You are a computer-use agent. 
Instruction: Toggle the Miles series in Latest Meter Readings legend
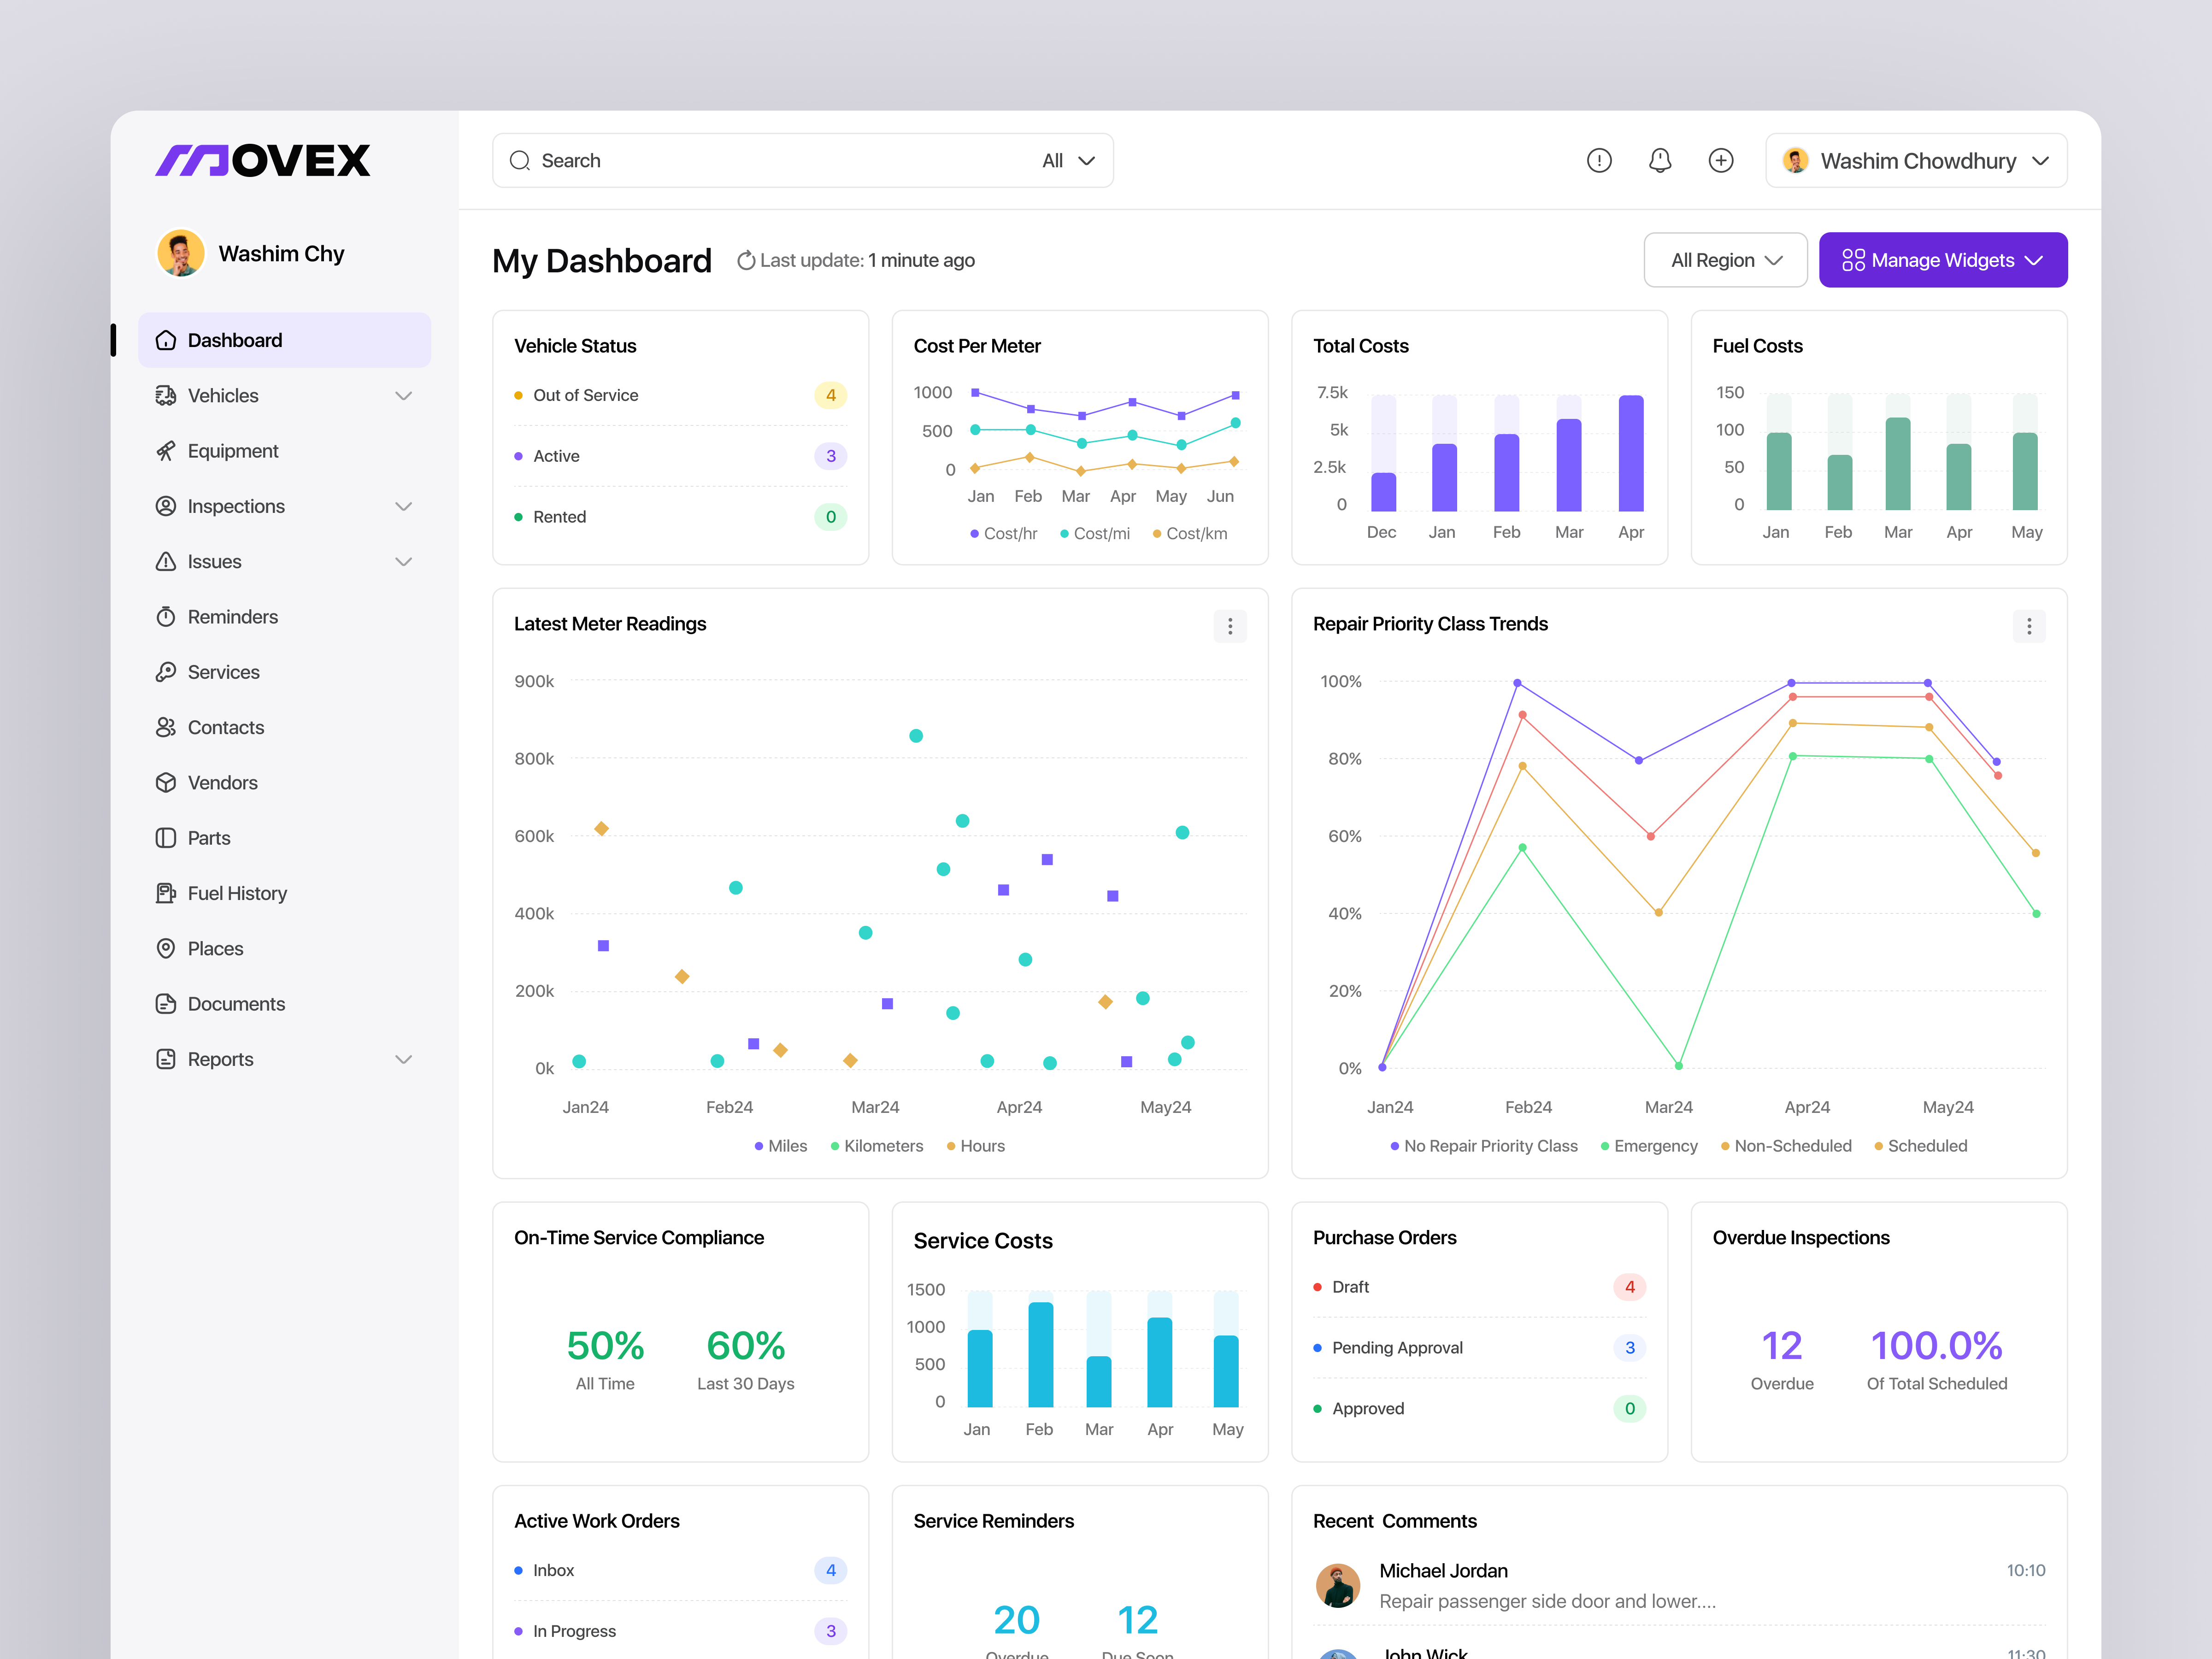tap(781, 1146)
